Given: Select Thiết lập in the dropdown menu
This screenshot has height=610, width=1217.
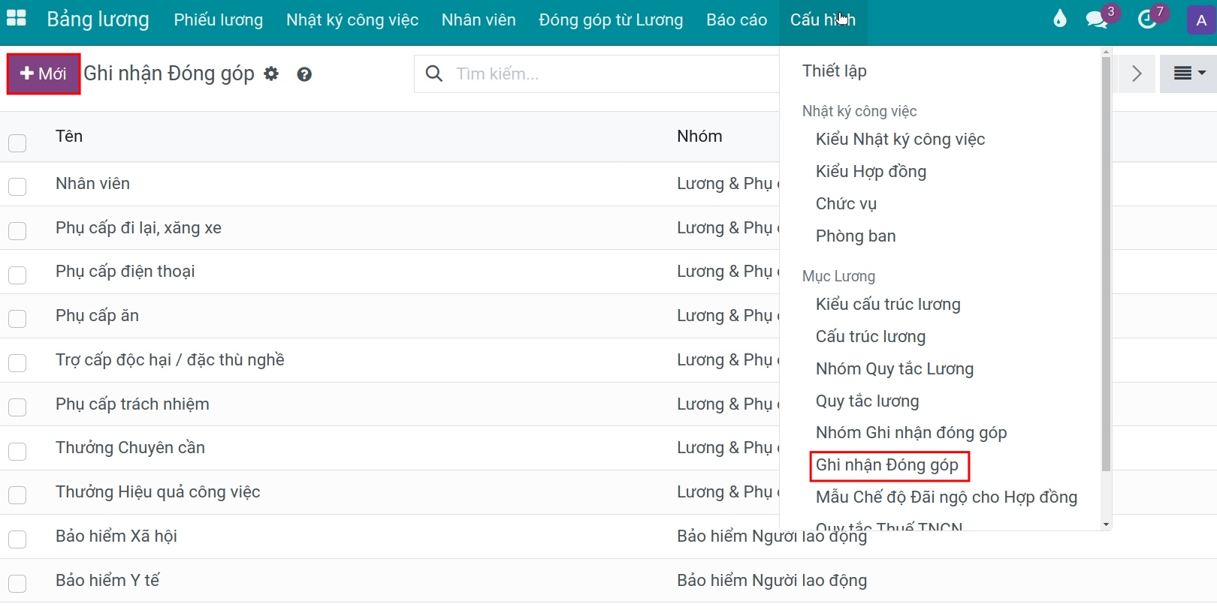Looking at the screenshot, I should [x=835, y=71].
